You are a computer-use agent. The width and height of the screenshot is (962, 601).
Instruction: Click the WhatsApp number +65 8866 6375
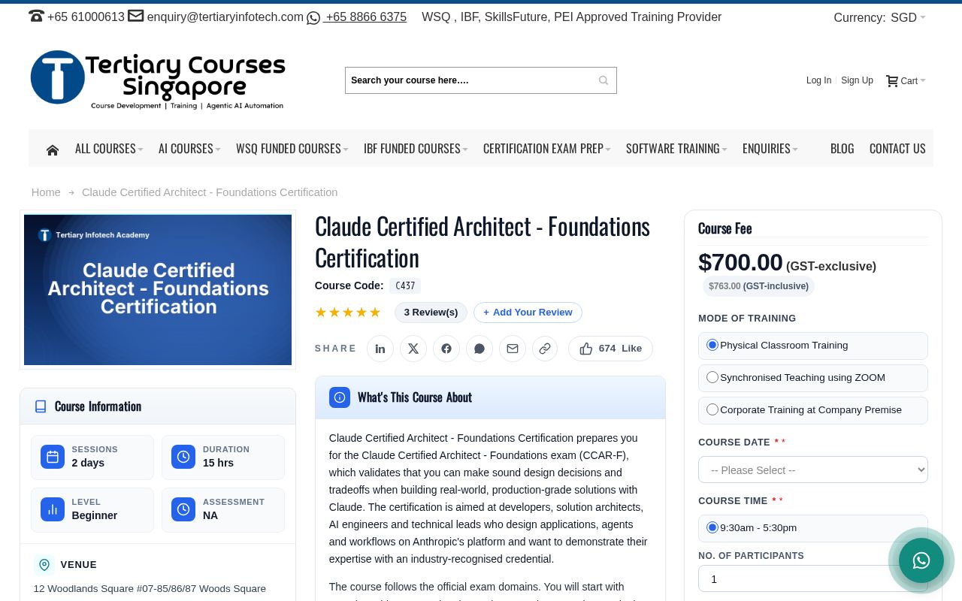click(366, 17)
